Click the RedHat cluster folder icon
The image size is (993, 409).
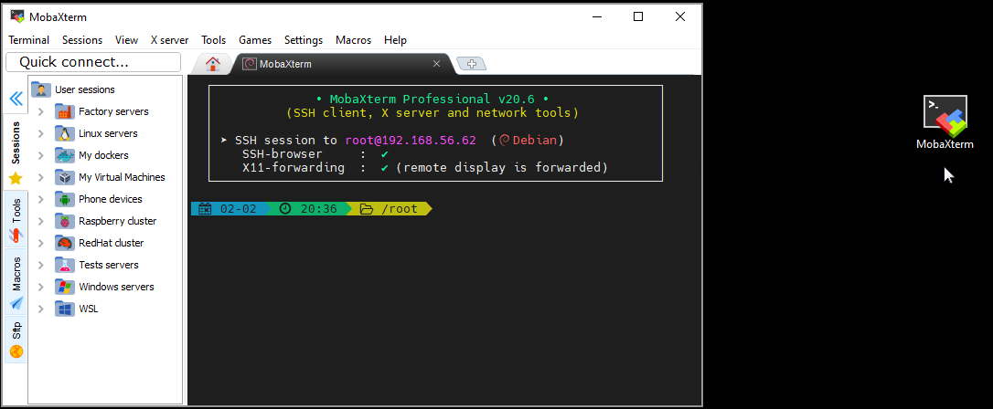point(65,243)
